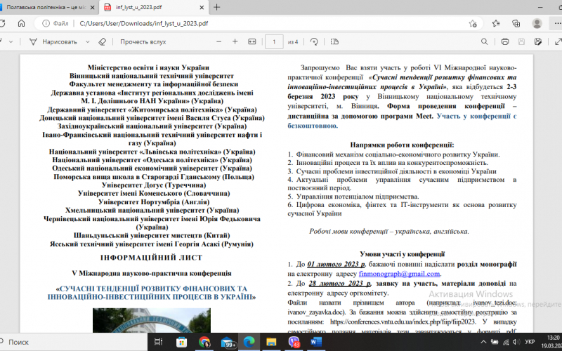The height and width of the screenshot is (351, 562).
Task: Zoom out the PDF with minus icon
Action: [219, 42]
